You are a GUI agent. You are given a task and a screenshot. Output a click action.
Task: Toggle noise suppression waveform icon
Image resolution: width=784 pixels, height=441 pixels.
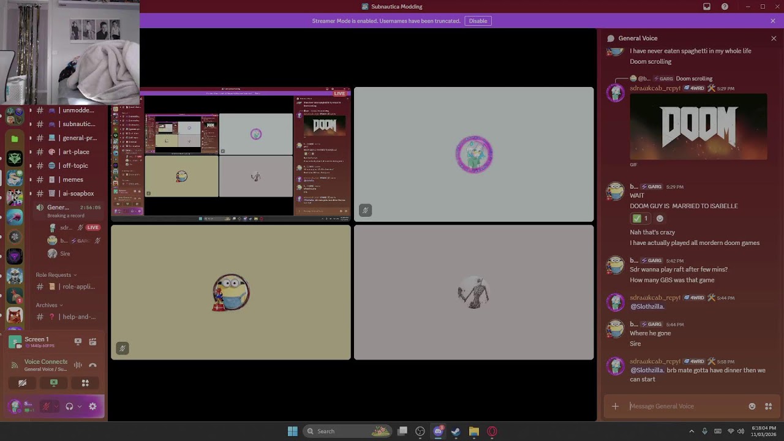click(x=78, y=365)
